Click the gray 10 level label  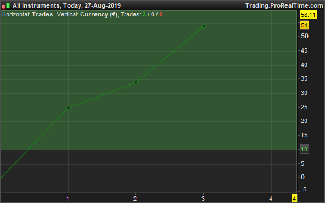pyautogui.click(x=304, y=149)
